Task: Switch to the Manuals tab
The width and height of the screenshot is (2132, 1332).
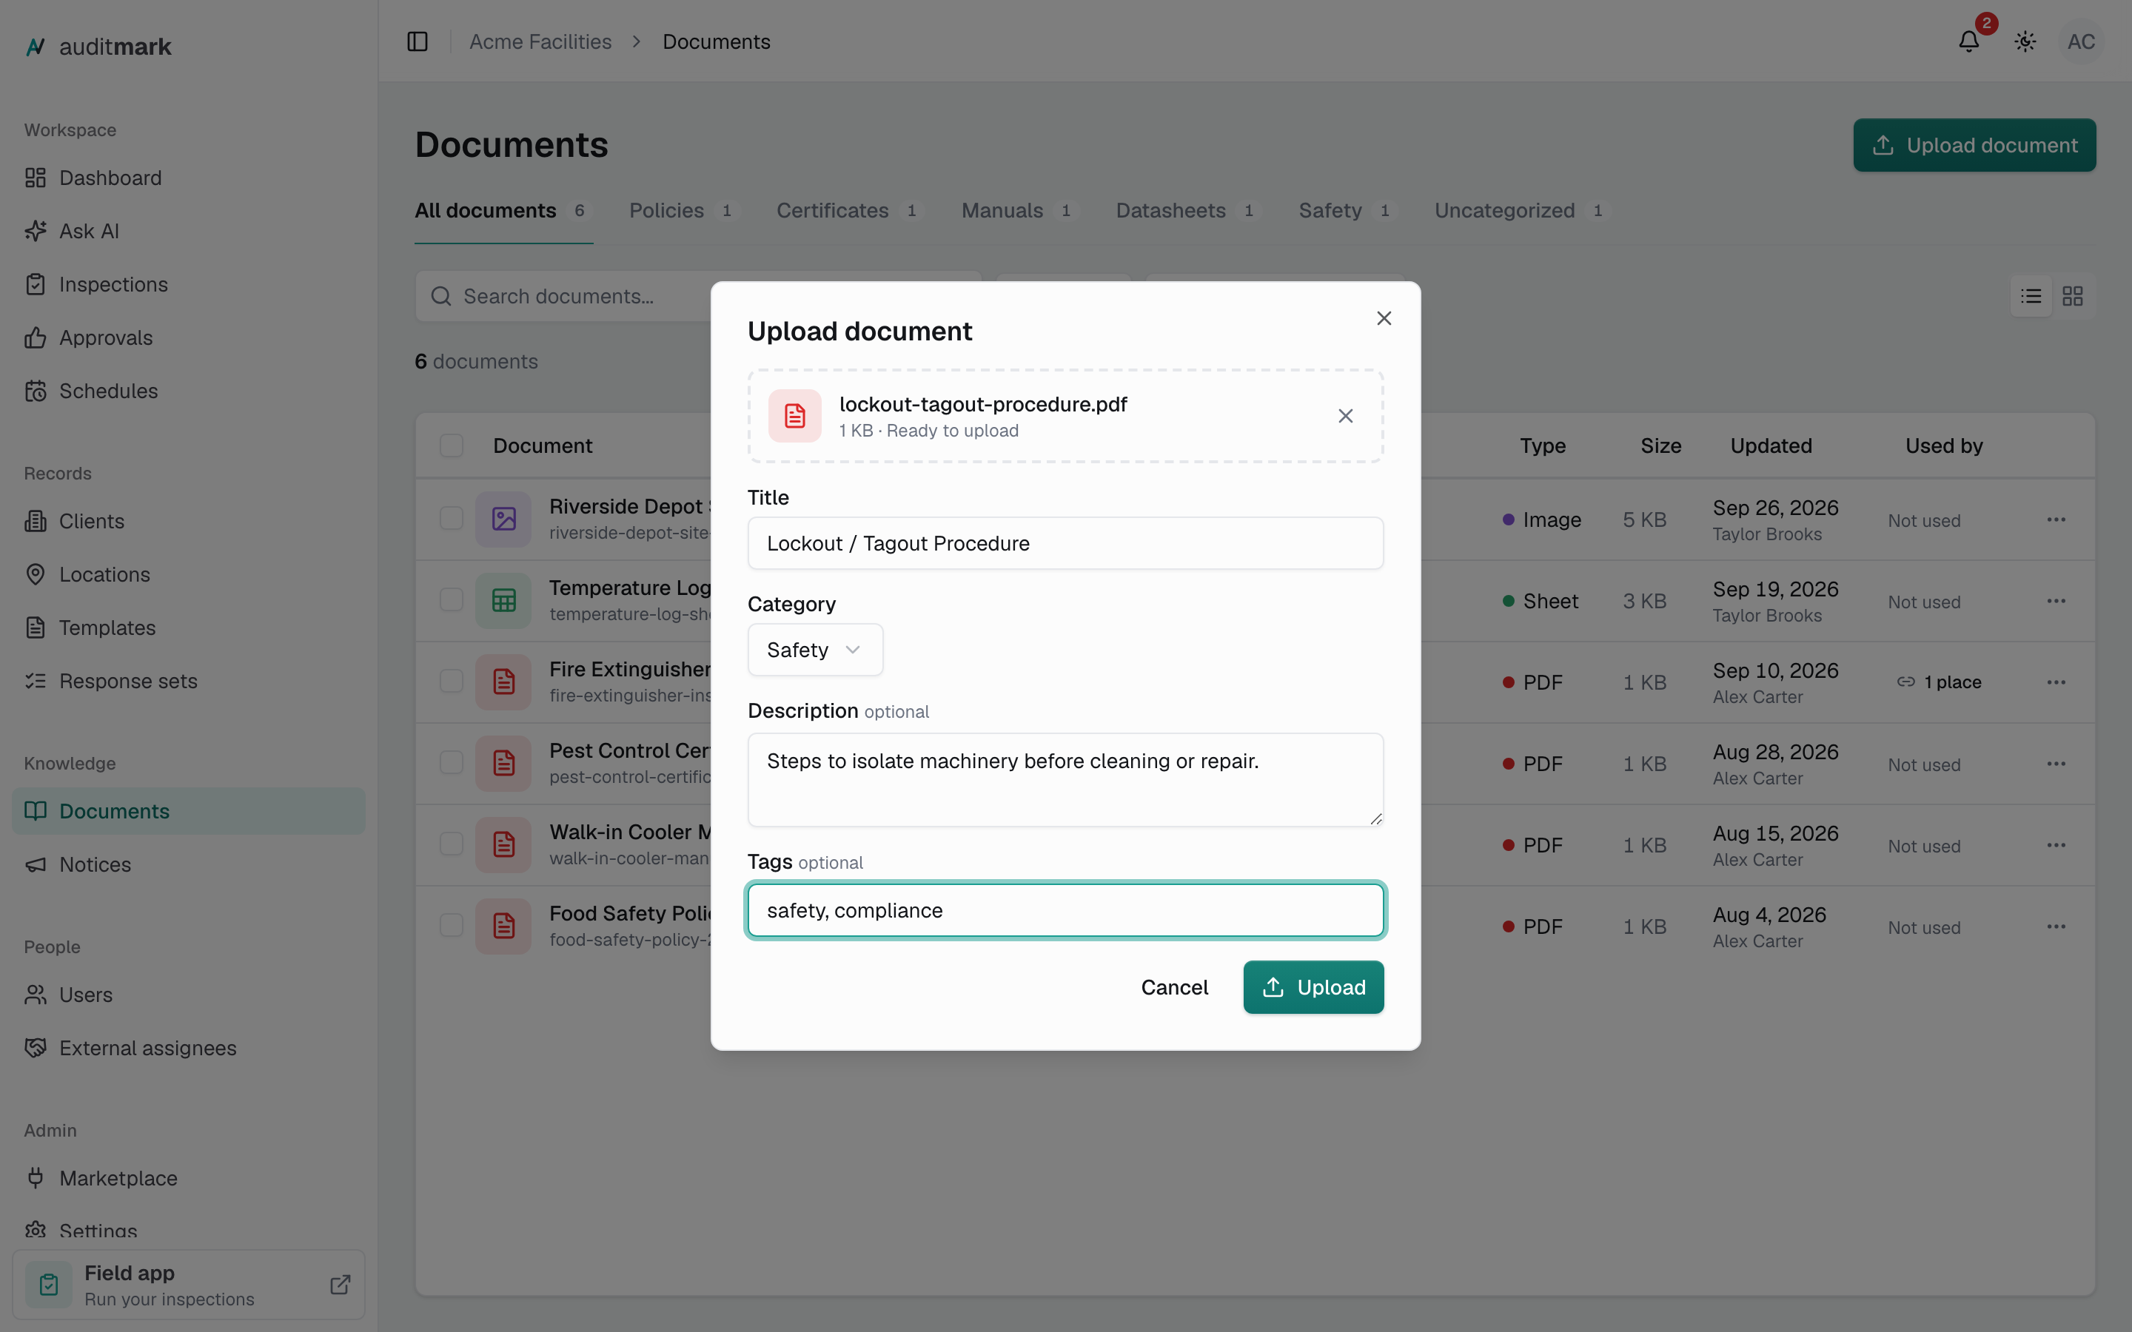Action: pos(1019,211)
